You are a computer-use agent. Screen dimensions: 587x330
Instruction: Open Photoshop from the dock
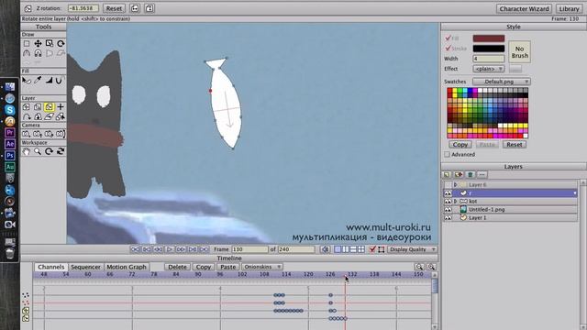click(10, 155)
